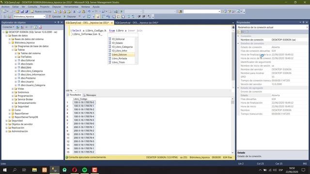The height and width of the screenshot is (174, 310).
Task: Click the Display estimated execution plan icon
Action: (x=89, y=16)
